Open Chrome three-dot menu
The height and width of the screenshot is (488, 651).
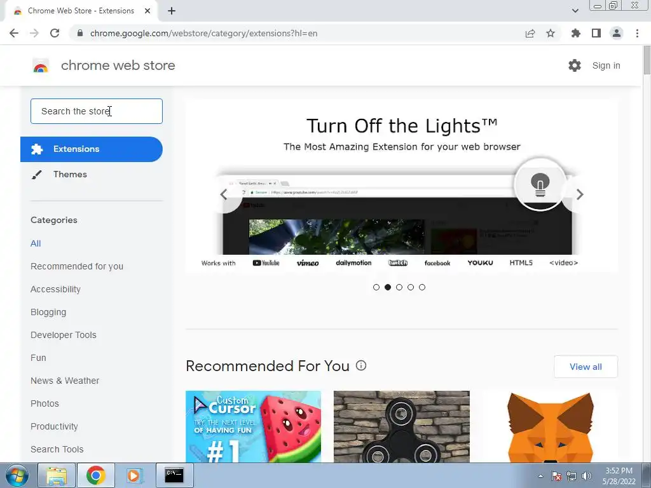pos(637,33)
